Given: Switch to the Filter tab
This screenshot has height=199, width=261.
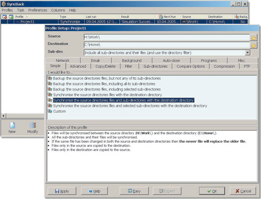Looking at the screenshot, I should (x=128, y=66).
